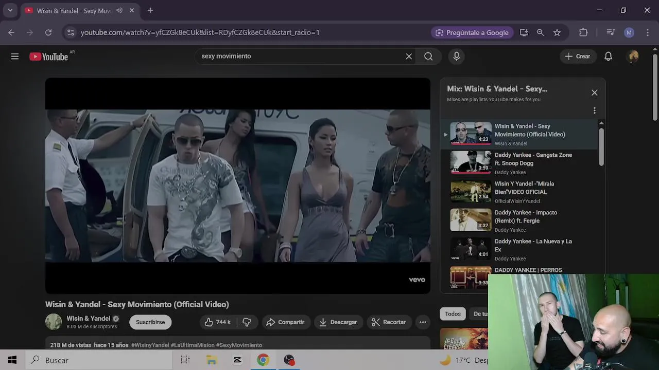Open zoom magnifier icon in address bar
659x370 pixels.
[x=540, y=32]
